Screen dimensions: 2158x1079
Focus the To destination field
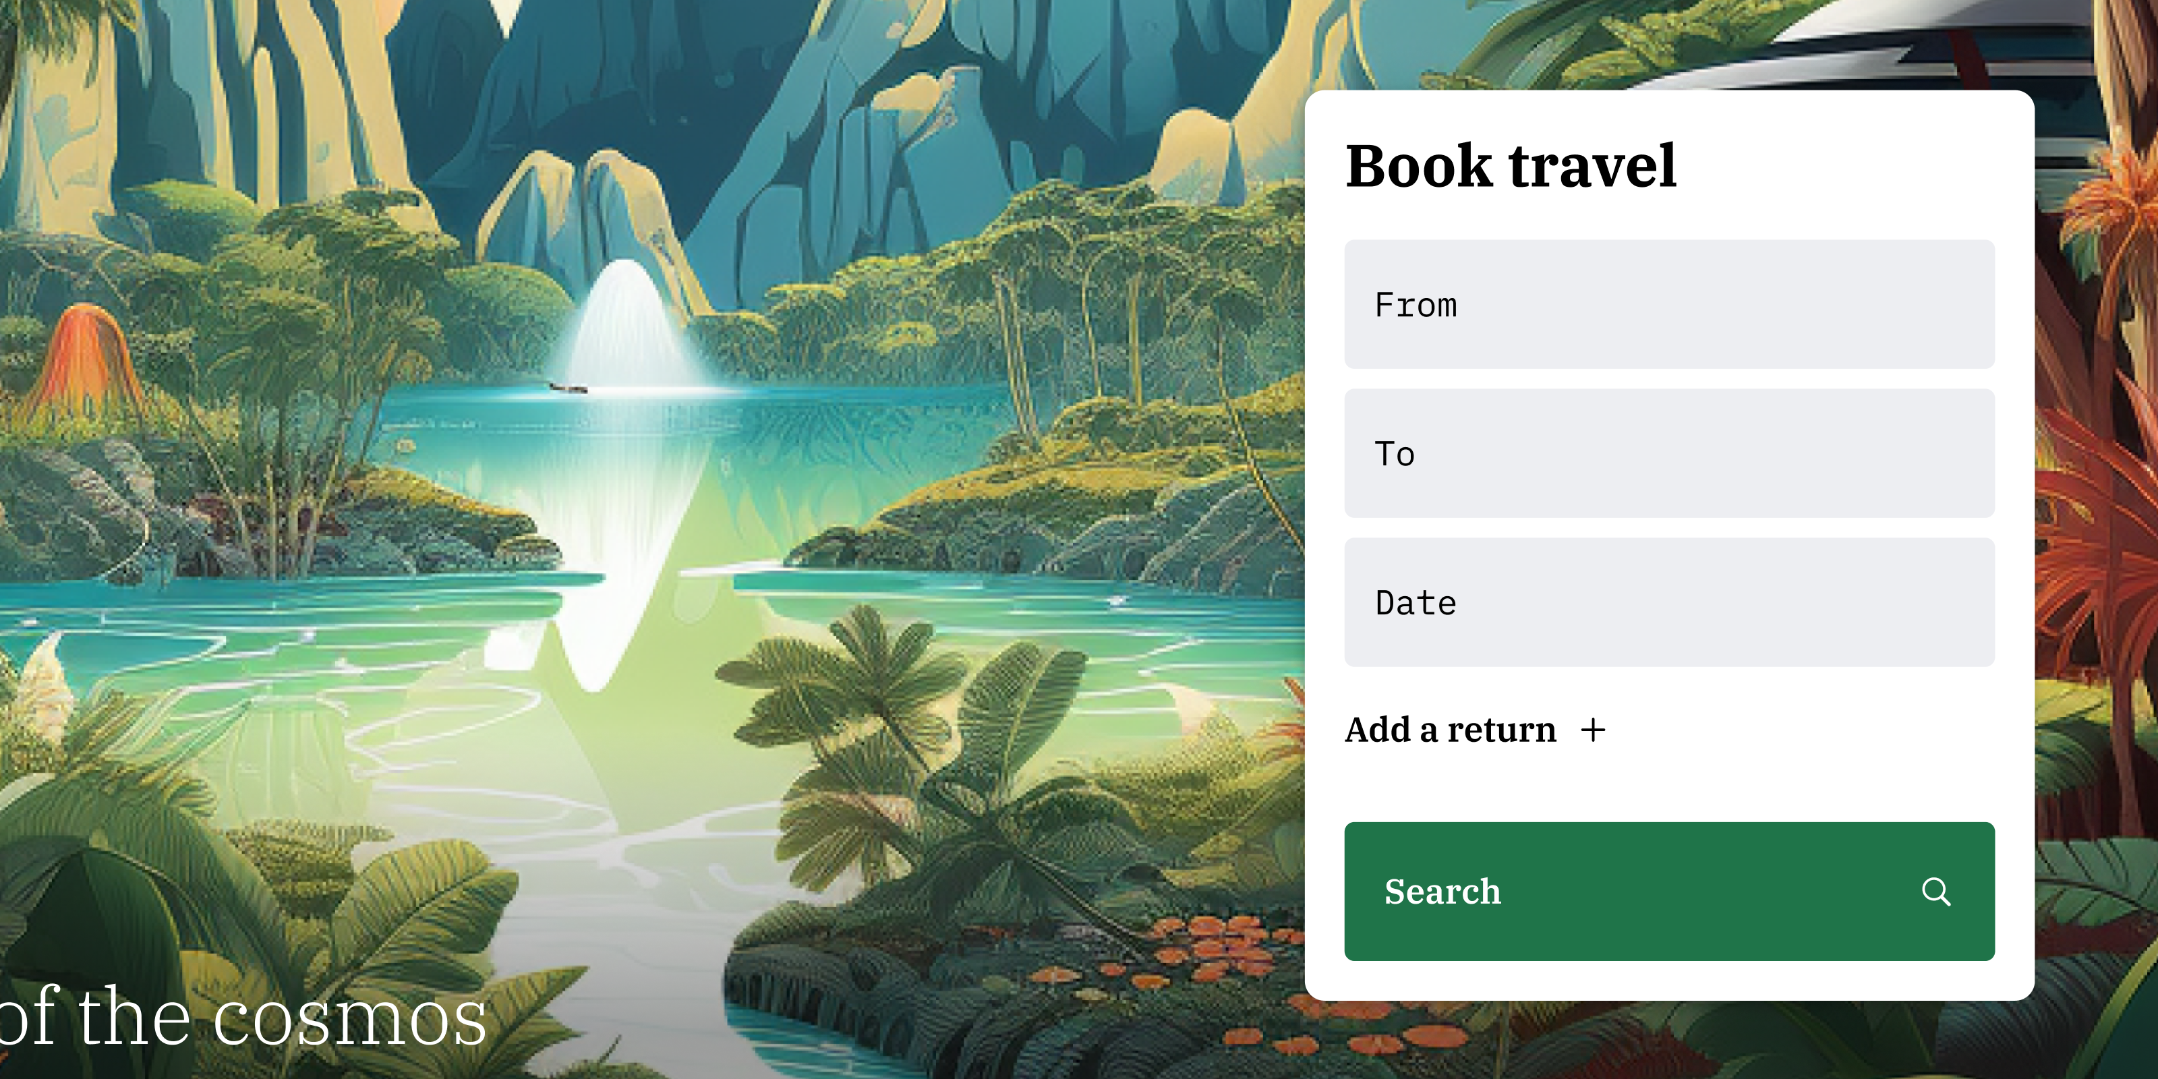point(1669,453)
